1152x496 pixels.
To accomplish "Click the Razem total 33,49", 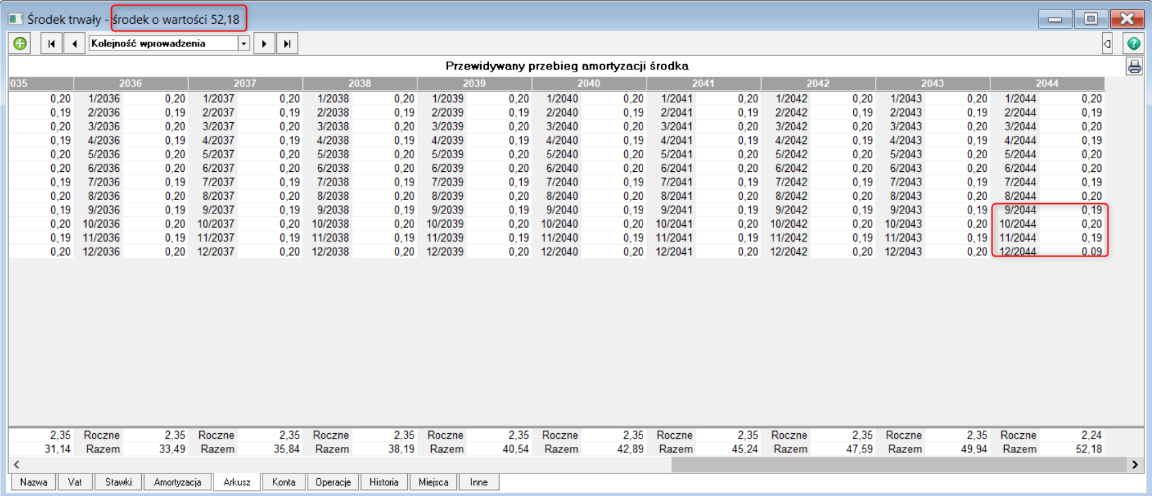I will pyautogui.click(x=171, y=450).
